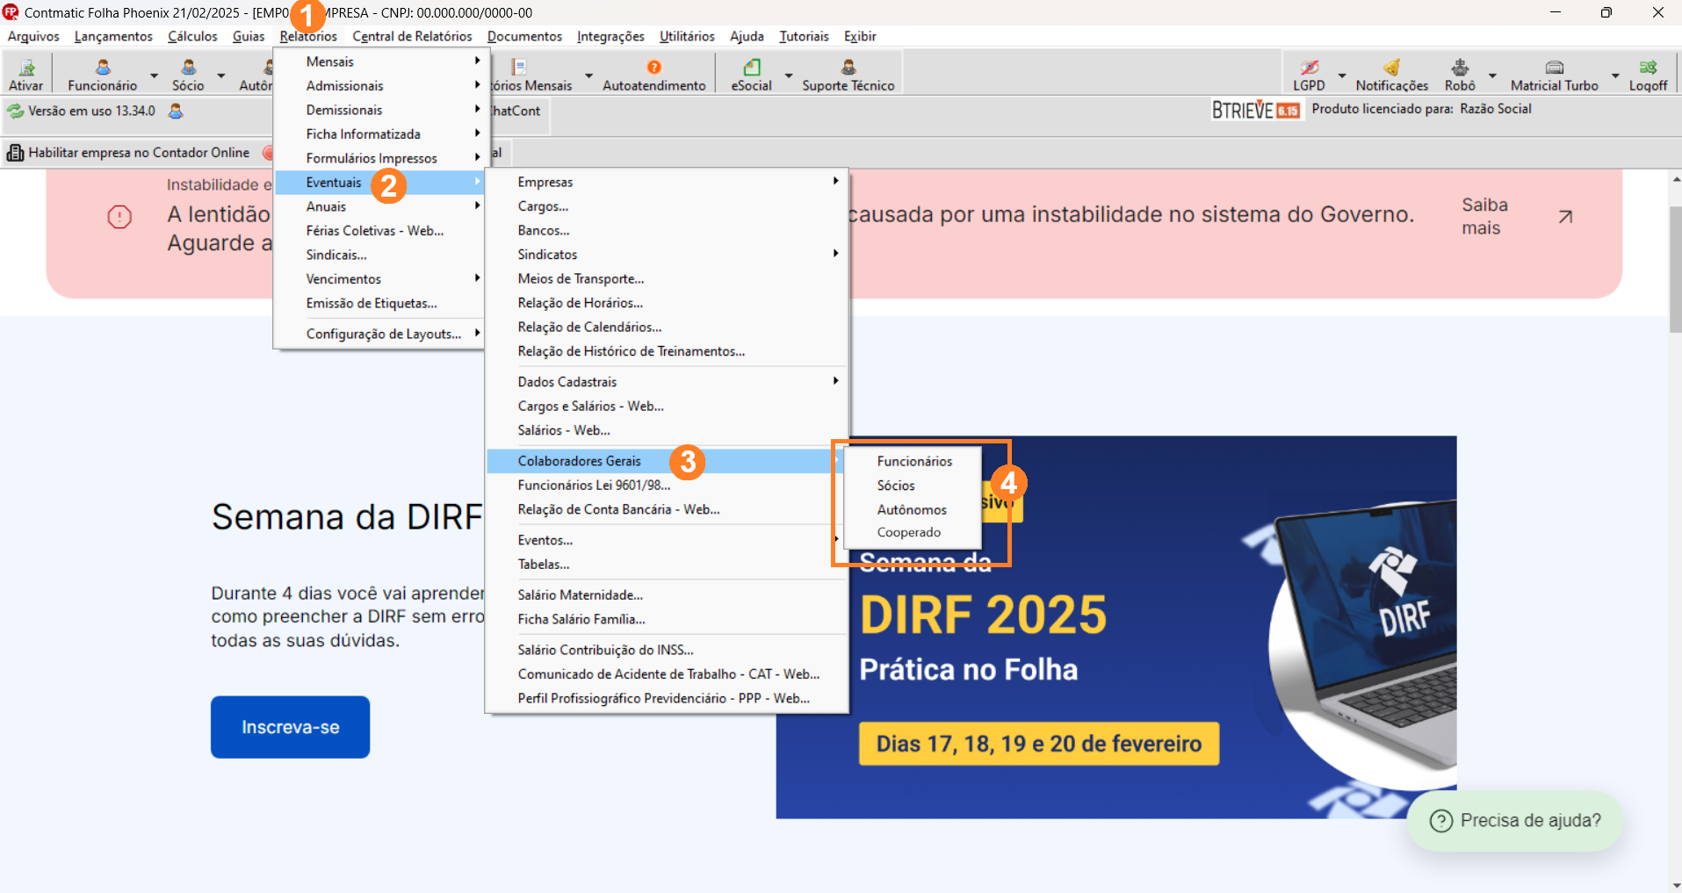Select Bancos... menu entry
This screenshot has height=893, width=1682.
[x=668, y=231]
